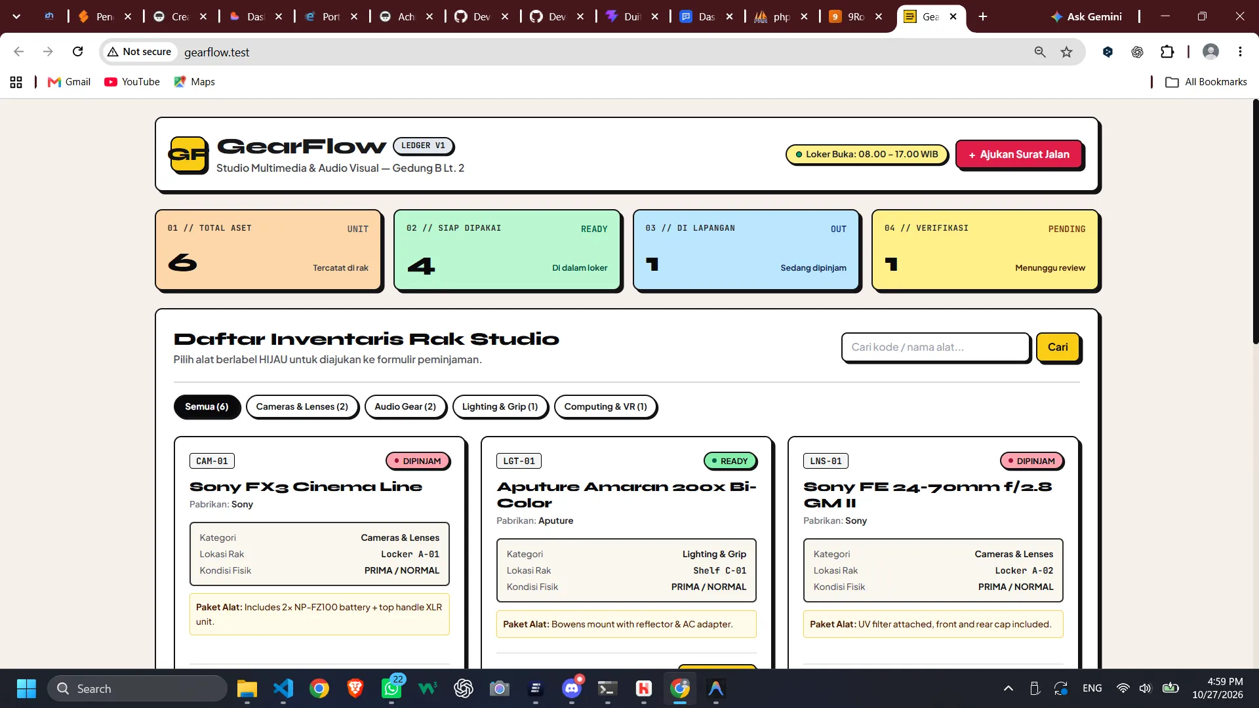Click the Locker A-01 location value

pos(410,554)
